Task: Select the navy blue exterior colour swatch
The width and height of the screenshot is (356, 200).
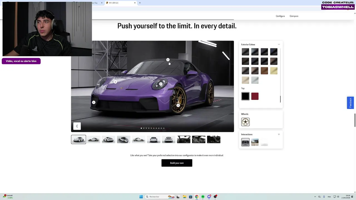Action: pos(274,52)
